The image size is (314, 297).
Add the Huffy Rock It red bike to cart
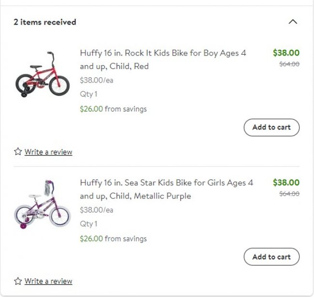(271, 127)
